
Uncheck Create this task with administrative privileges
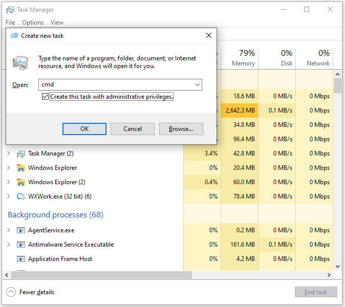coord(46,97)
